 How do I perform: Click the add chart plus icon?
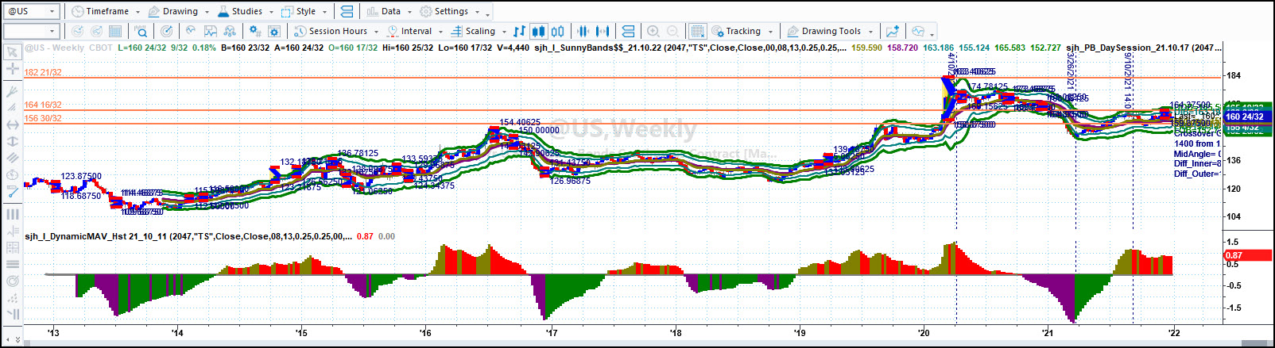point(893,31)
